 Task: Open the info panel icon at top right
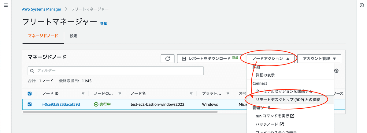point(362,5)
